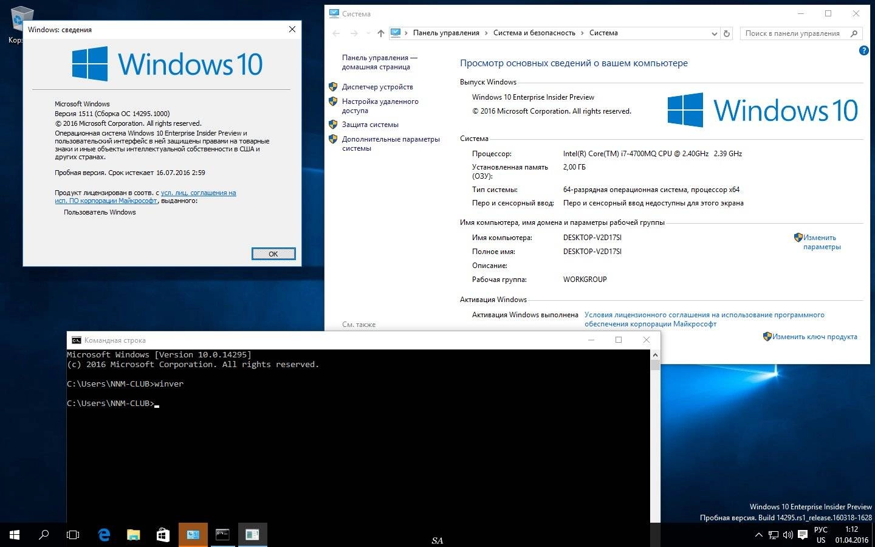This screenshot has width=875, height=547.
Task: Minimize the Командная строка window
Action: 591,340
